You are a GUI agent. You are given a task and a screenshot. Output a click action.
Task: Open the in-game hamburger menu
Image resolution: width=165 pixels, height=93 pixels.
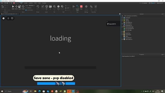click(8, 18)
